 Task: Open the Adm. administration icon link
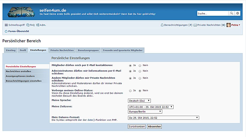coord(38,25)
